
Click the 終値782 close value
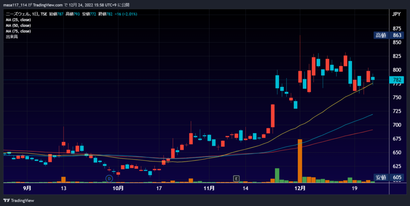tap(105, 14)
